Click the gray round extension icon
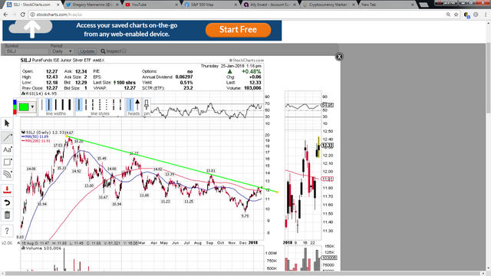Viewport: 491px width, 276px height. pos(476,15)
